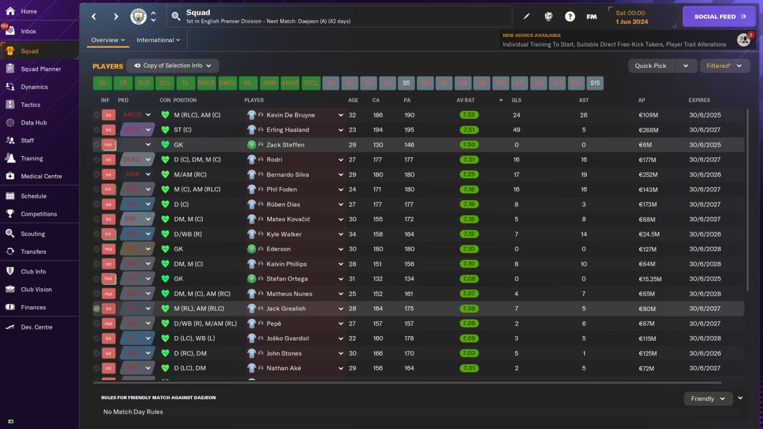The image size is (763, 429).
Task: Select the S5 substitute slot button
Action: click(x=407, y=83)
